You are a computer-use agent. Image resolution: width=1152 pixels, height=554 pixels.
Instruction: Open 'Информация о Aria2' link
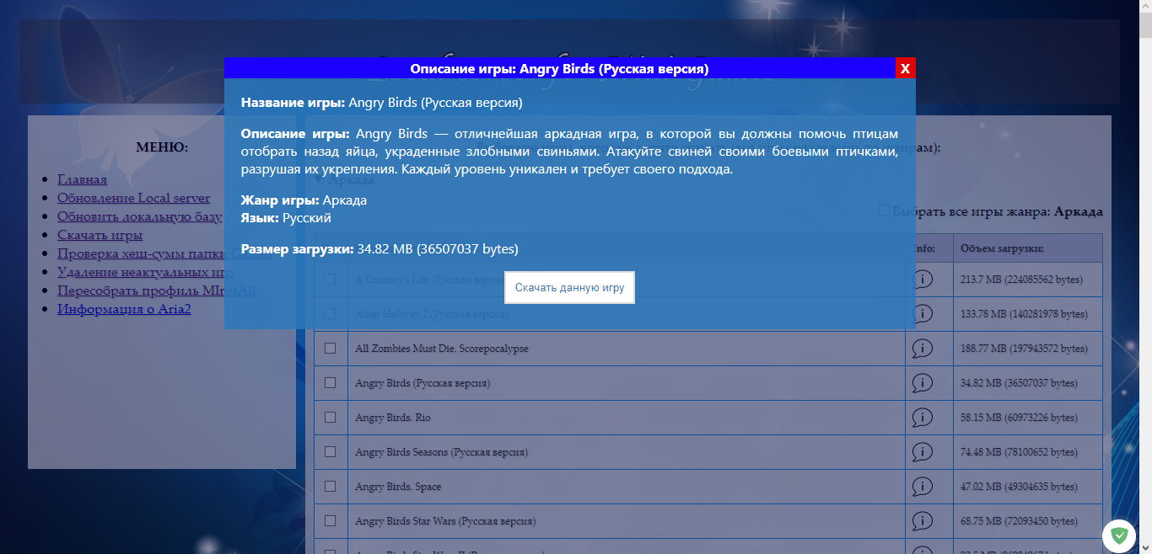click(124, 309)
